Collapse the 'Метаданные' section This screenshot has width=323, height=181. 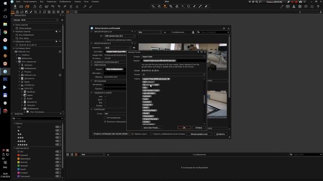[92, 81]
